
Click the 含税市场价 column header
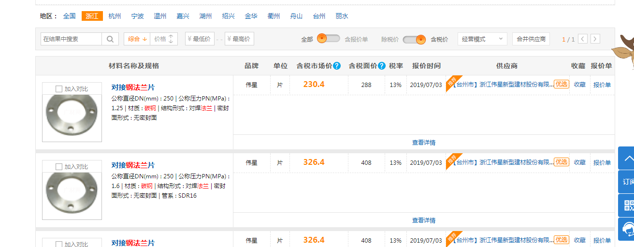point(314,66)
